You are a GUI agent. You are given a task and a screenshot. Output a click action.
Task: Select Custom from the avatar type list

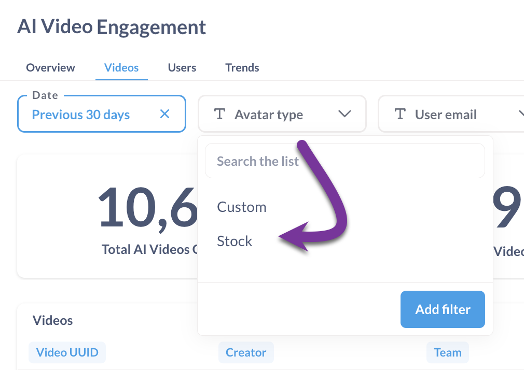click(x=242, y=206)
